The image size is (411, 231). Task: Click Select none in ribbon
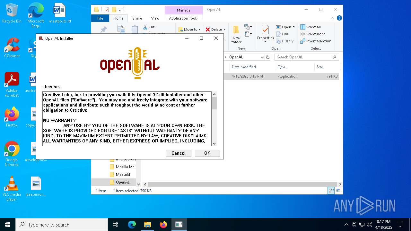(x=313, y=34)
